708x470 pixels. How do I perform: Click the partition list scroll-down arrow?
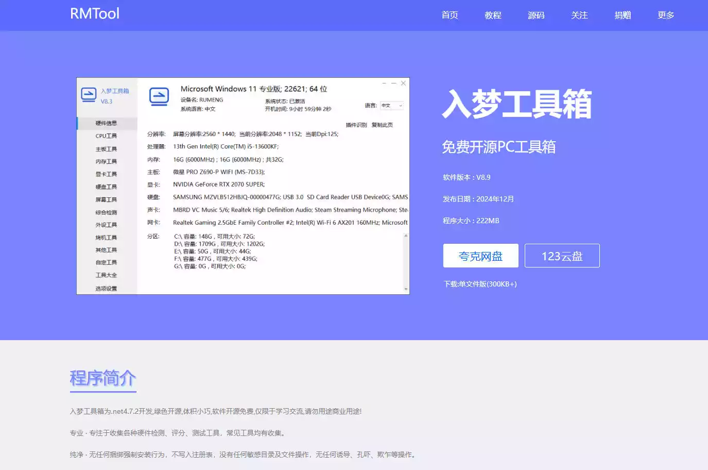tap(406, 289)
